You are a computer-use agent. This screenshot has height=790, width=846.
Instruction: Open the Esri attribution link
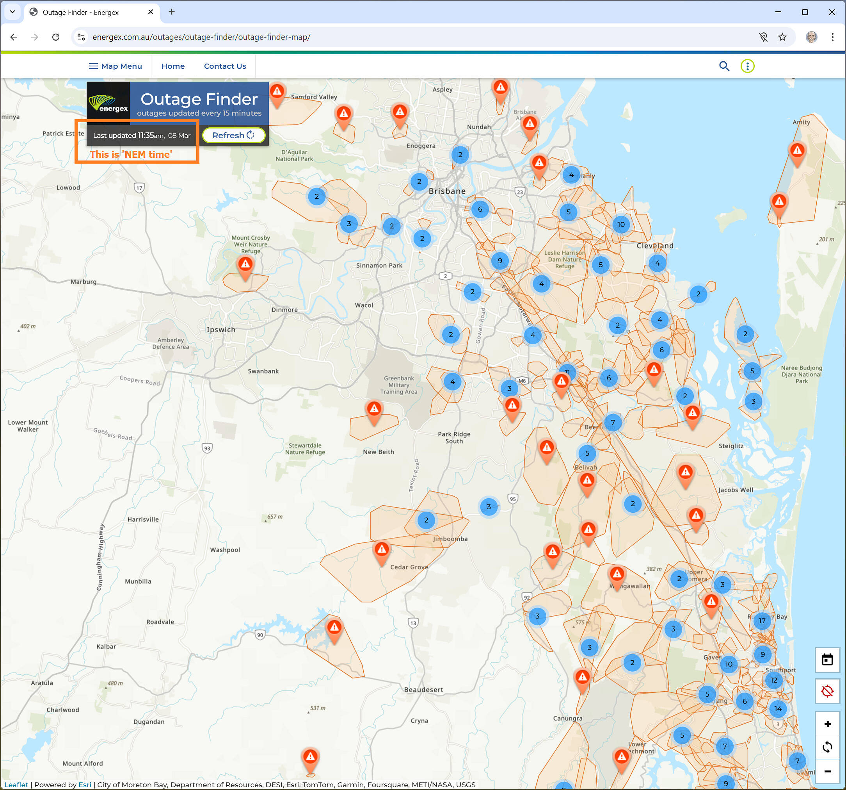click(x=85, y=785)
